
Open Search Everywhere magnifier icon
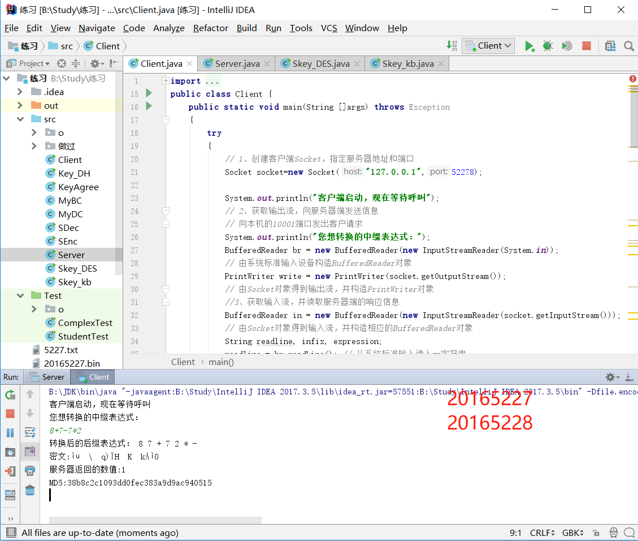(628, 46)
